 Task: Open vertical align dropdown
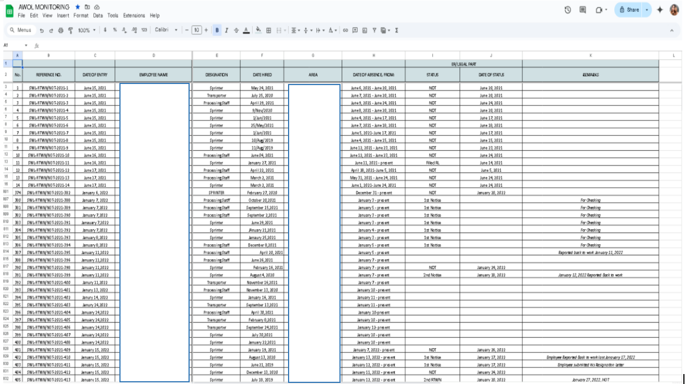click(x=308, y=30)
